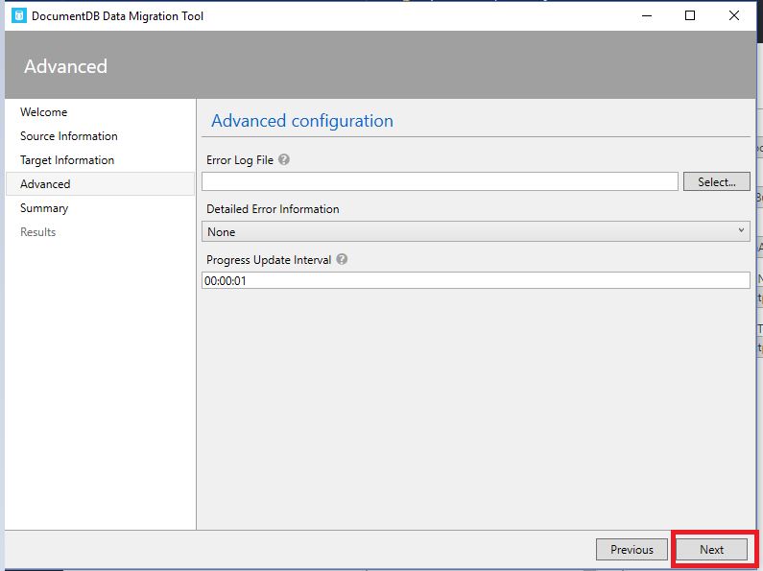Screen dimensions: 763x571
Task: Open help tooltip for Error Log File
Action: tap(284, 159)
